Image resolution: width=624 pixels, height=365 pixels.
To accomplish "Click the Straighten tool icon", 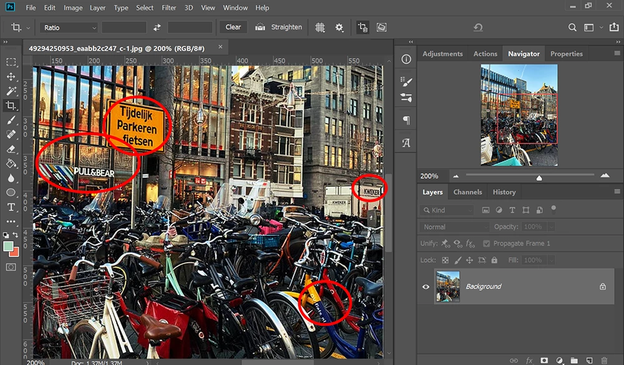I will (260, 27).
